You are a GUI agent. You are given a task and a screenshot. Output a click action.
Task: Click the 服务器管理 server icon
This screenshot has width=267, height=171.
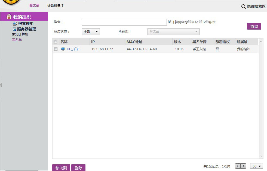pyautogui.click(x=15, y=29)
